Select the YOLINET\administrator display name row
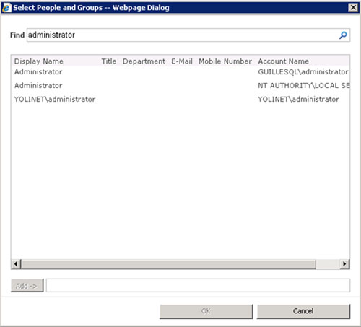 coord(181,99)
